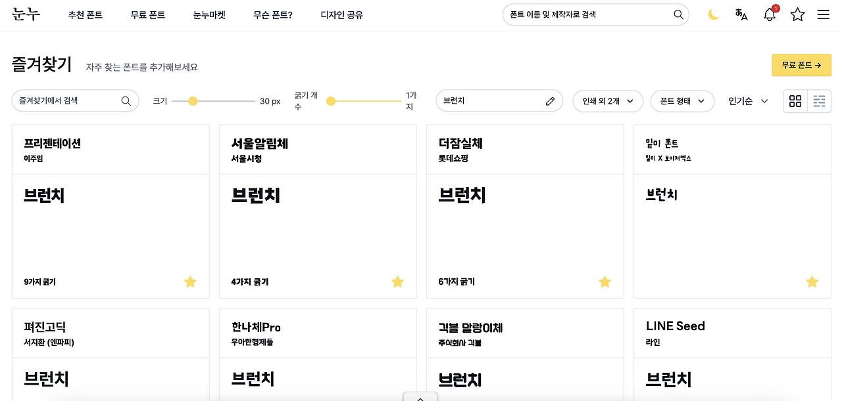This screenshot has width=842, height=401.
Task: Open 인기순 sort dropdown
Action: (x=748, y=101)
